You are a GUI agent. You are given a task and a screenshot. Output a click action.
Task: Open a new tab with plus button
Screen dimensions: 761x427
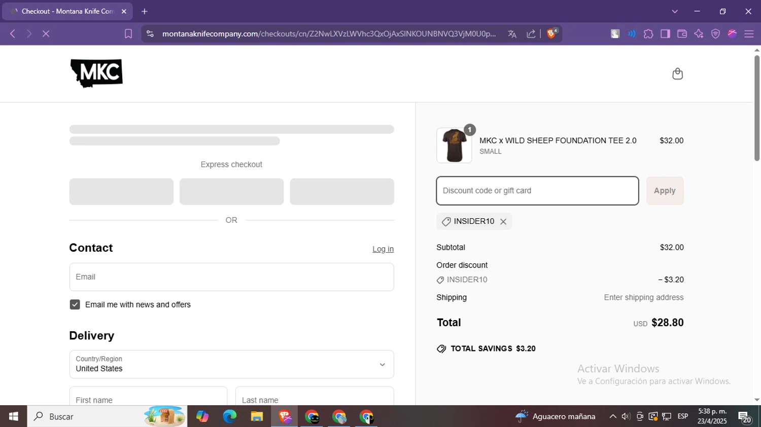coord(145,11)
